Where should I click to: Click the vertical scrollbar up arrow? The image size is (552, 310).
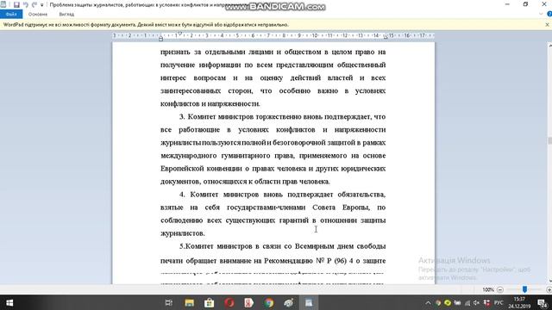550,46
